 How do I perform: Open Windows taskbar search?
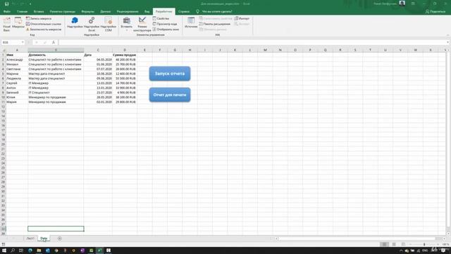click(x=13, y=250)
